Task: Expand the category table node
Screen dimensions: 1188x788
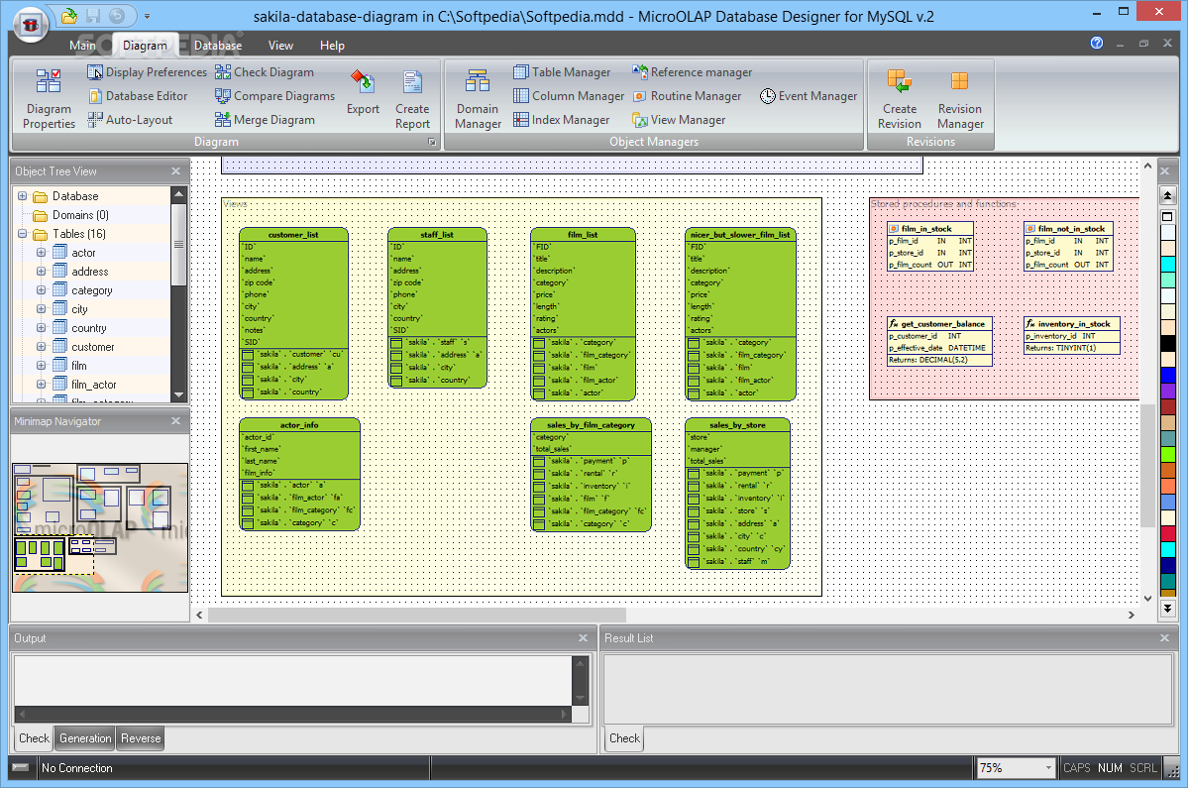Action: click(x=41, y=290)
